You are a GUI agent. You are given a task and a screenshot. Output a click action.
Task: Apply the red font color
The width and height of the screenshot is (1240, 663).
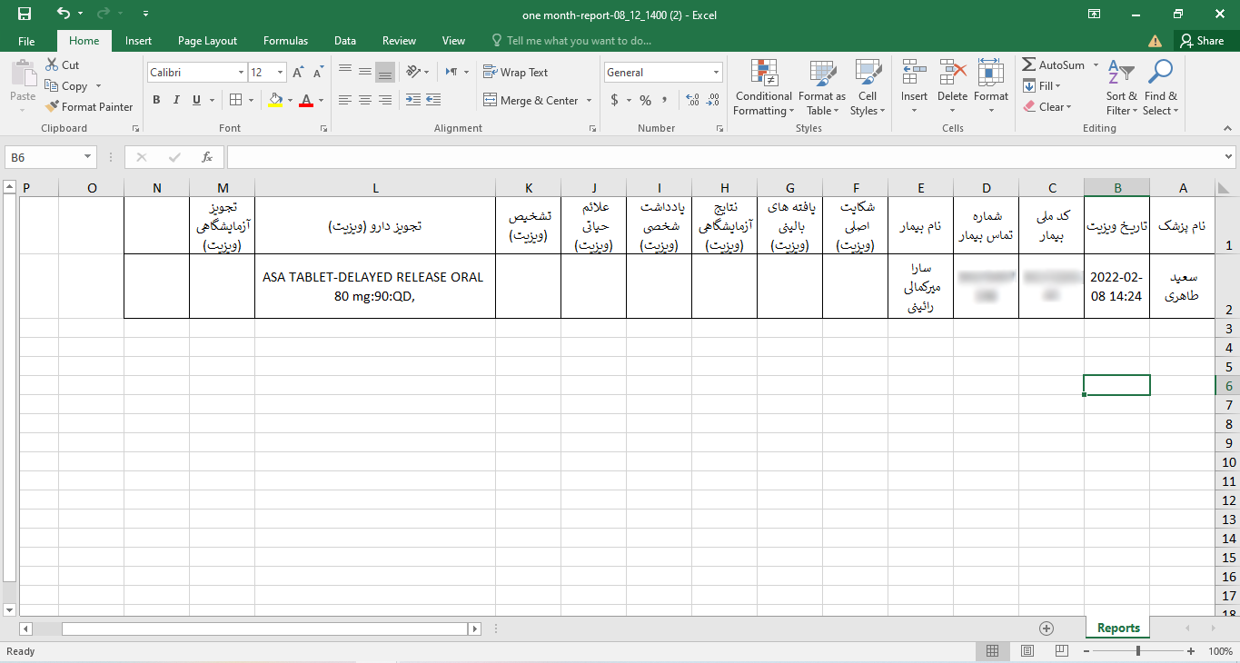pos(306,100)
